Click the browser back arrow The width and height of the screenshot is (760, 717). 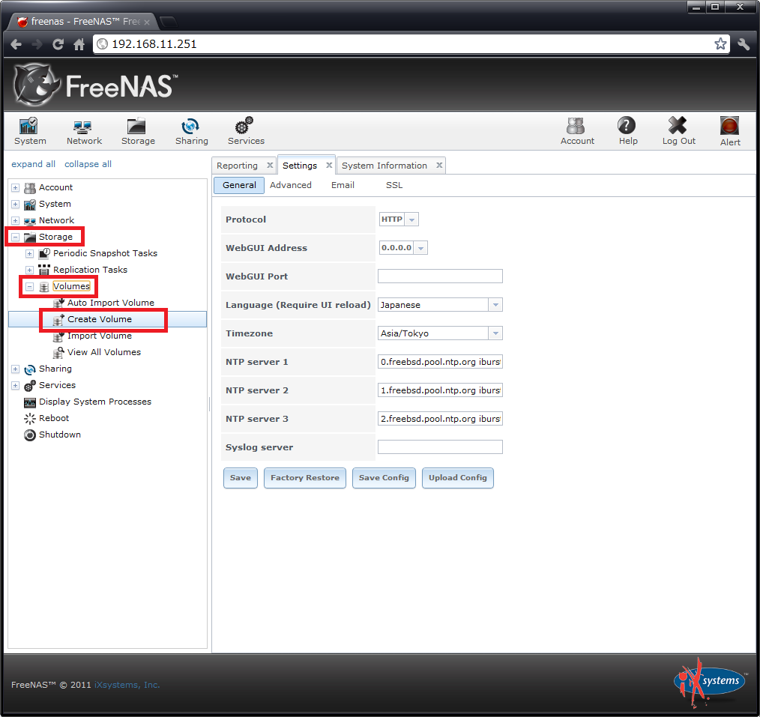(16, 44)
